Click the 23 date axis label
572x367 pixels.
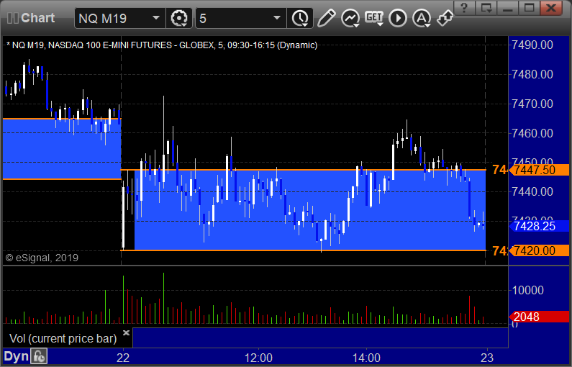click(486, 358)
